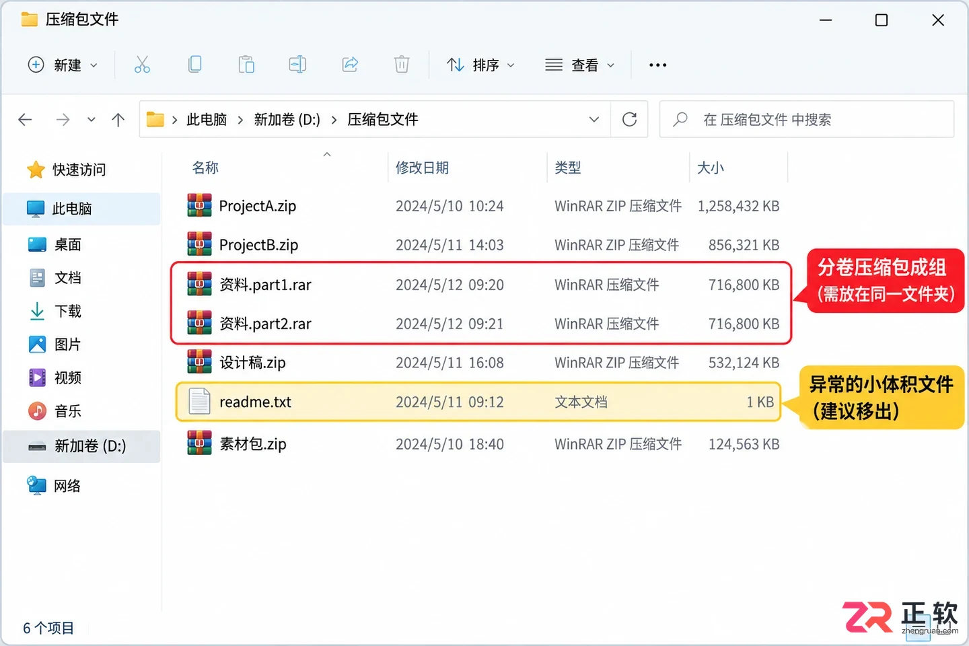This screenshot has height=646, width=969.
Task: Click the 文本文档 type cell
Action: coord(581,402)
